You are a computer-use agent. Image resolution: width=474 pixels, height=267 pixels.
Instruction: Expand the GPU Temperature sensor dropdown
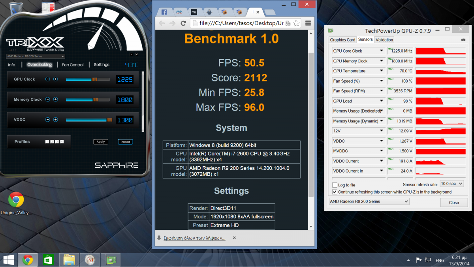[381, 71]
